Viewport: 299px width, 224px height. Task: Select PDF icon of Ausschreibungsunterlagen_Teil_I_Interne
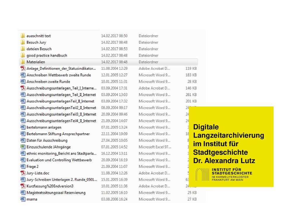23,88
